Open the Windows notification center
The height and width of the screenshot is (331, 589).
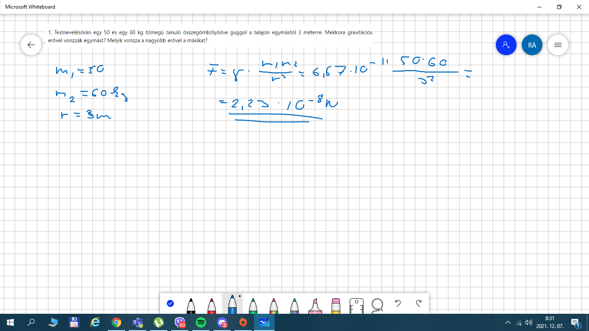pos(575,322)
